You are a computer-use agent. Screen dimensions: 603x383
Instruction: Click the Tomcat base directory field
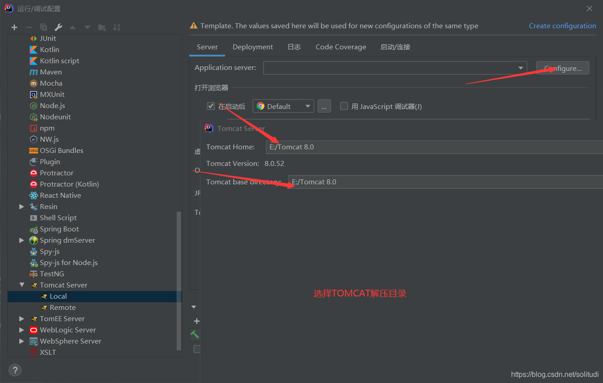445,182
